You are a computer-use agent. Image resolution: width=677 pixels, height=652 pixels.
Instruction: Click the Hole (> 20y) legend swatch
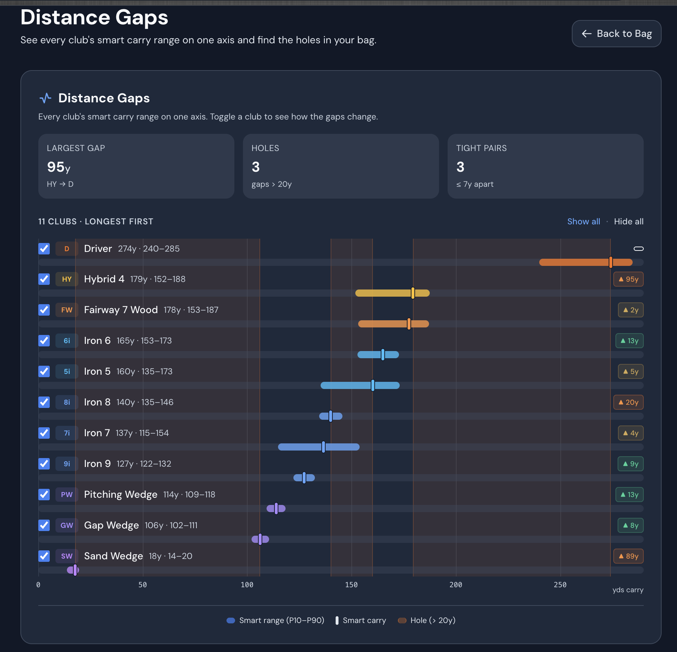point(402,621)
